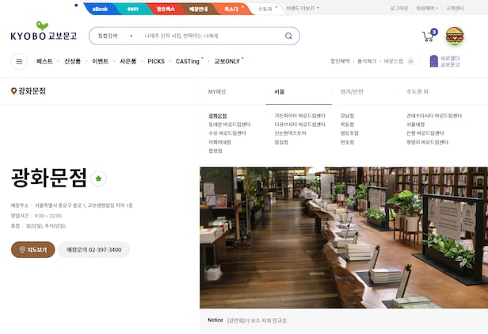This screenshot has width=488, height=334.
Task: Expand the 브랜드 더보기 dropdown
Action: [x=300, y=9]
